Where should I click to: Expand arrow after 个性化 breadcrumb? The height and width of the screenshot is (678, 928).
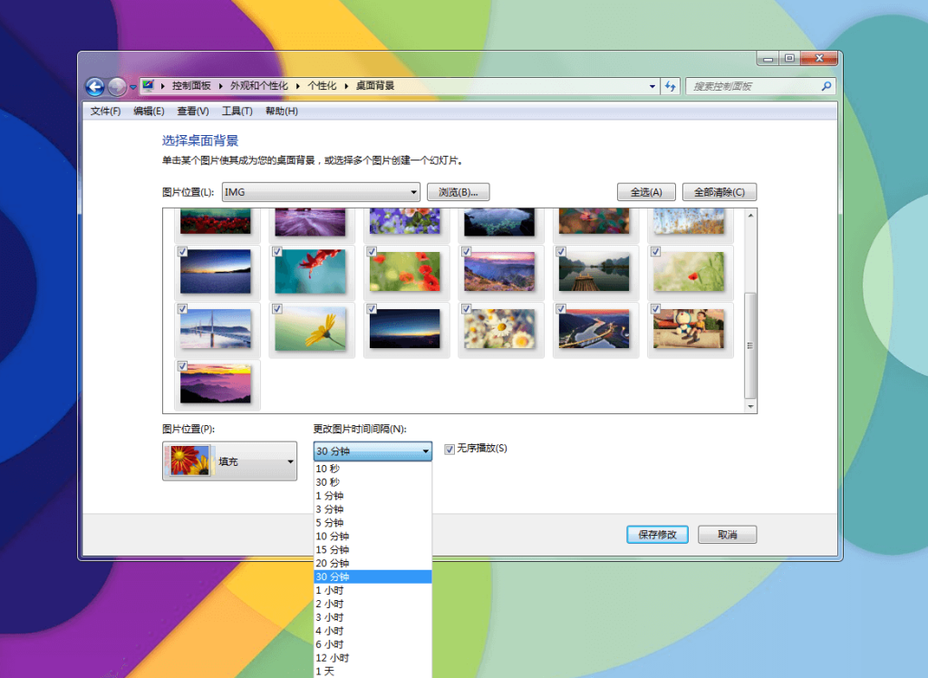pyautogui.click(x=346, y=86)
